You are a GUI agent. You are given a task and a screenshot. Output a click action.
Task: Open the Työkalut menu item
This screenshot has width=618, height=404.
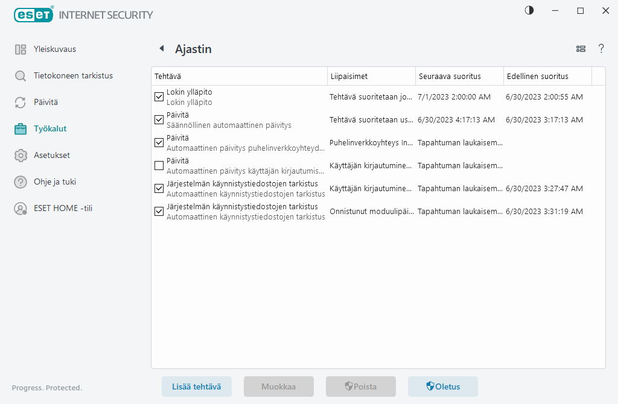50,129
